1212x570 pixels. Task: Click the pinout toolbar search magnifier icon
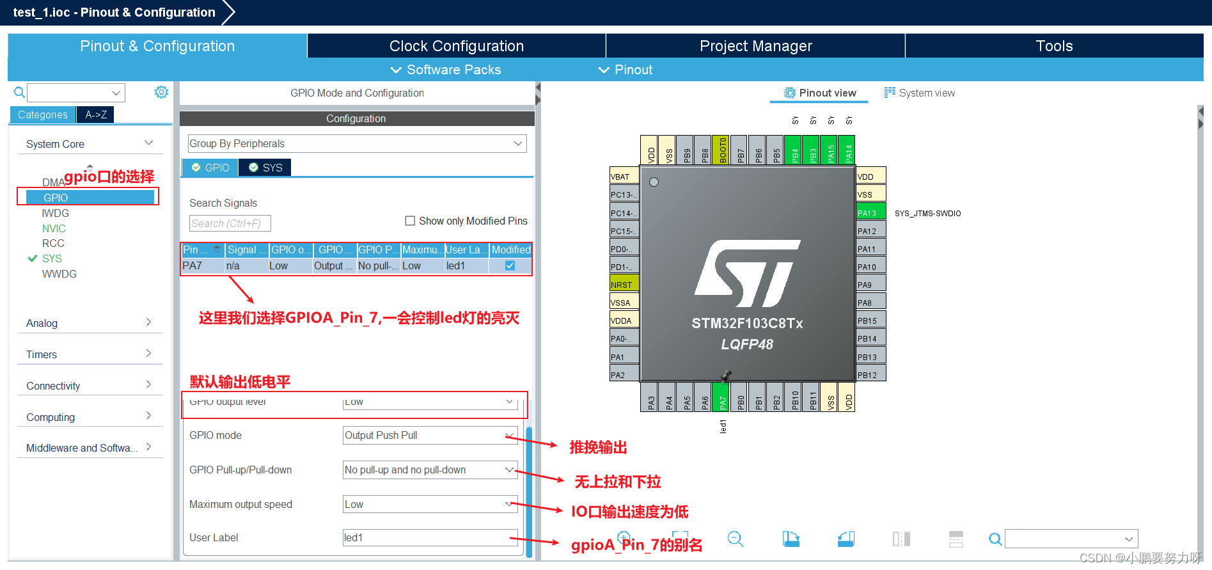tap(995, 539)
